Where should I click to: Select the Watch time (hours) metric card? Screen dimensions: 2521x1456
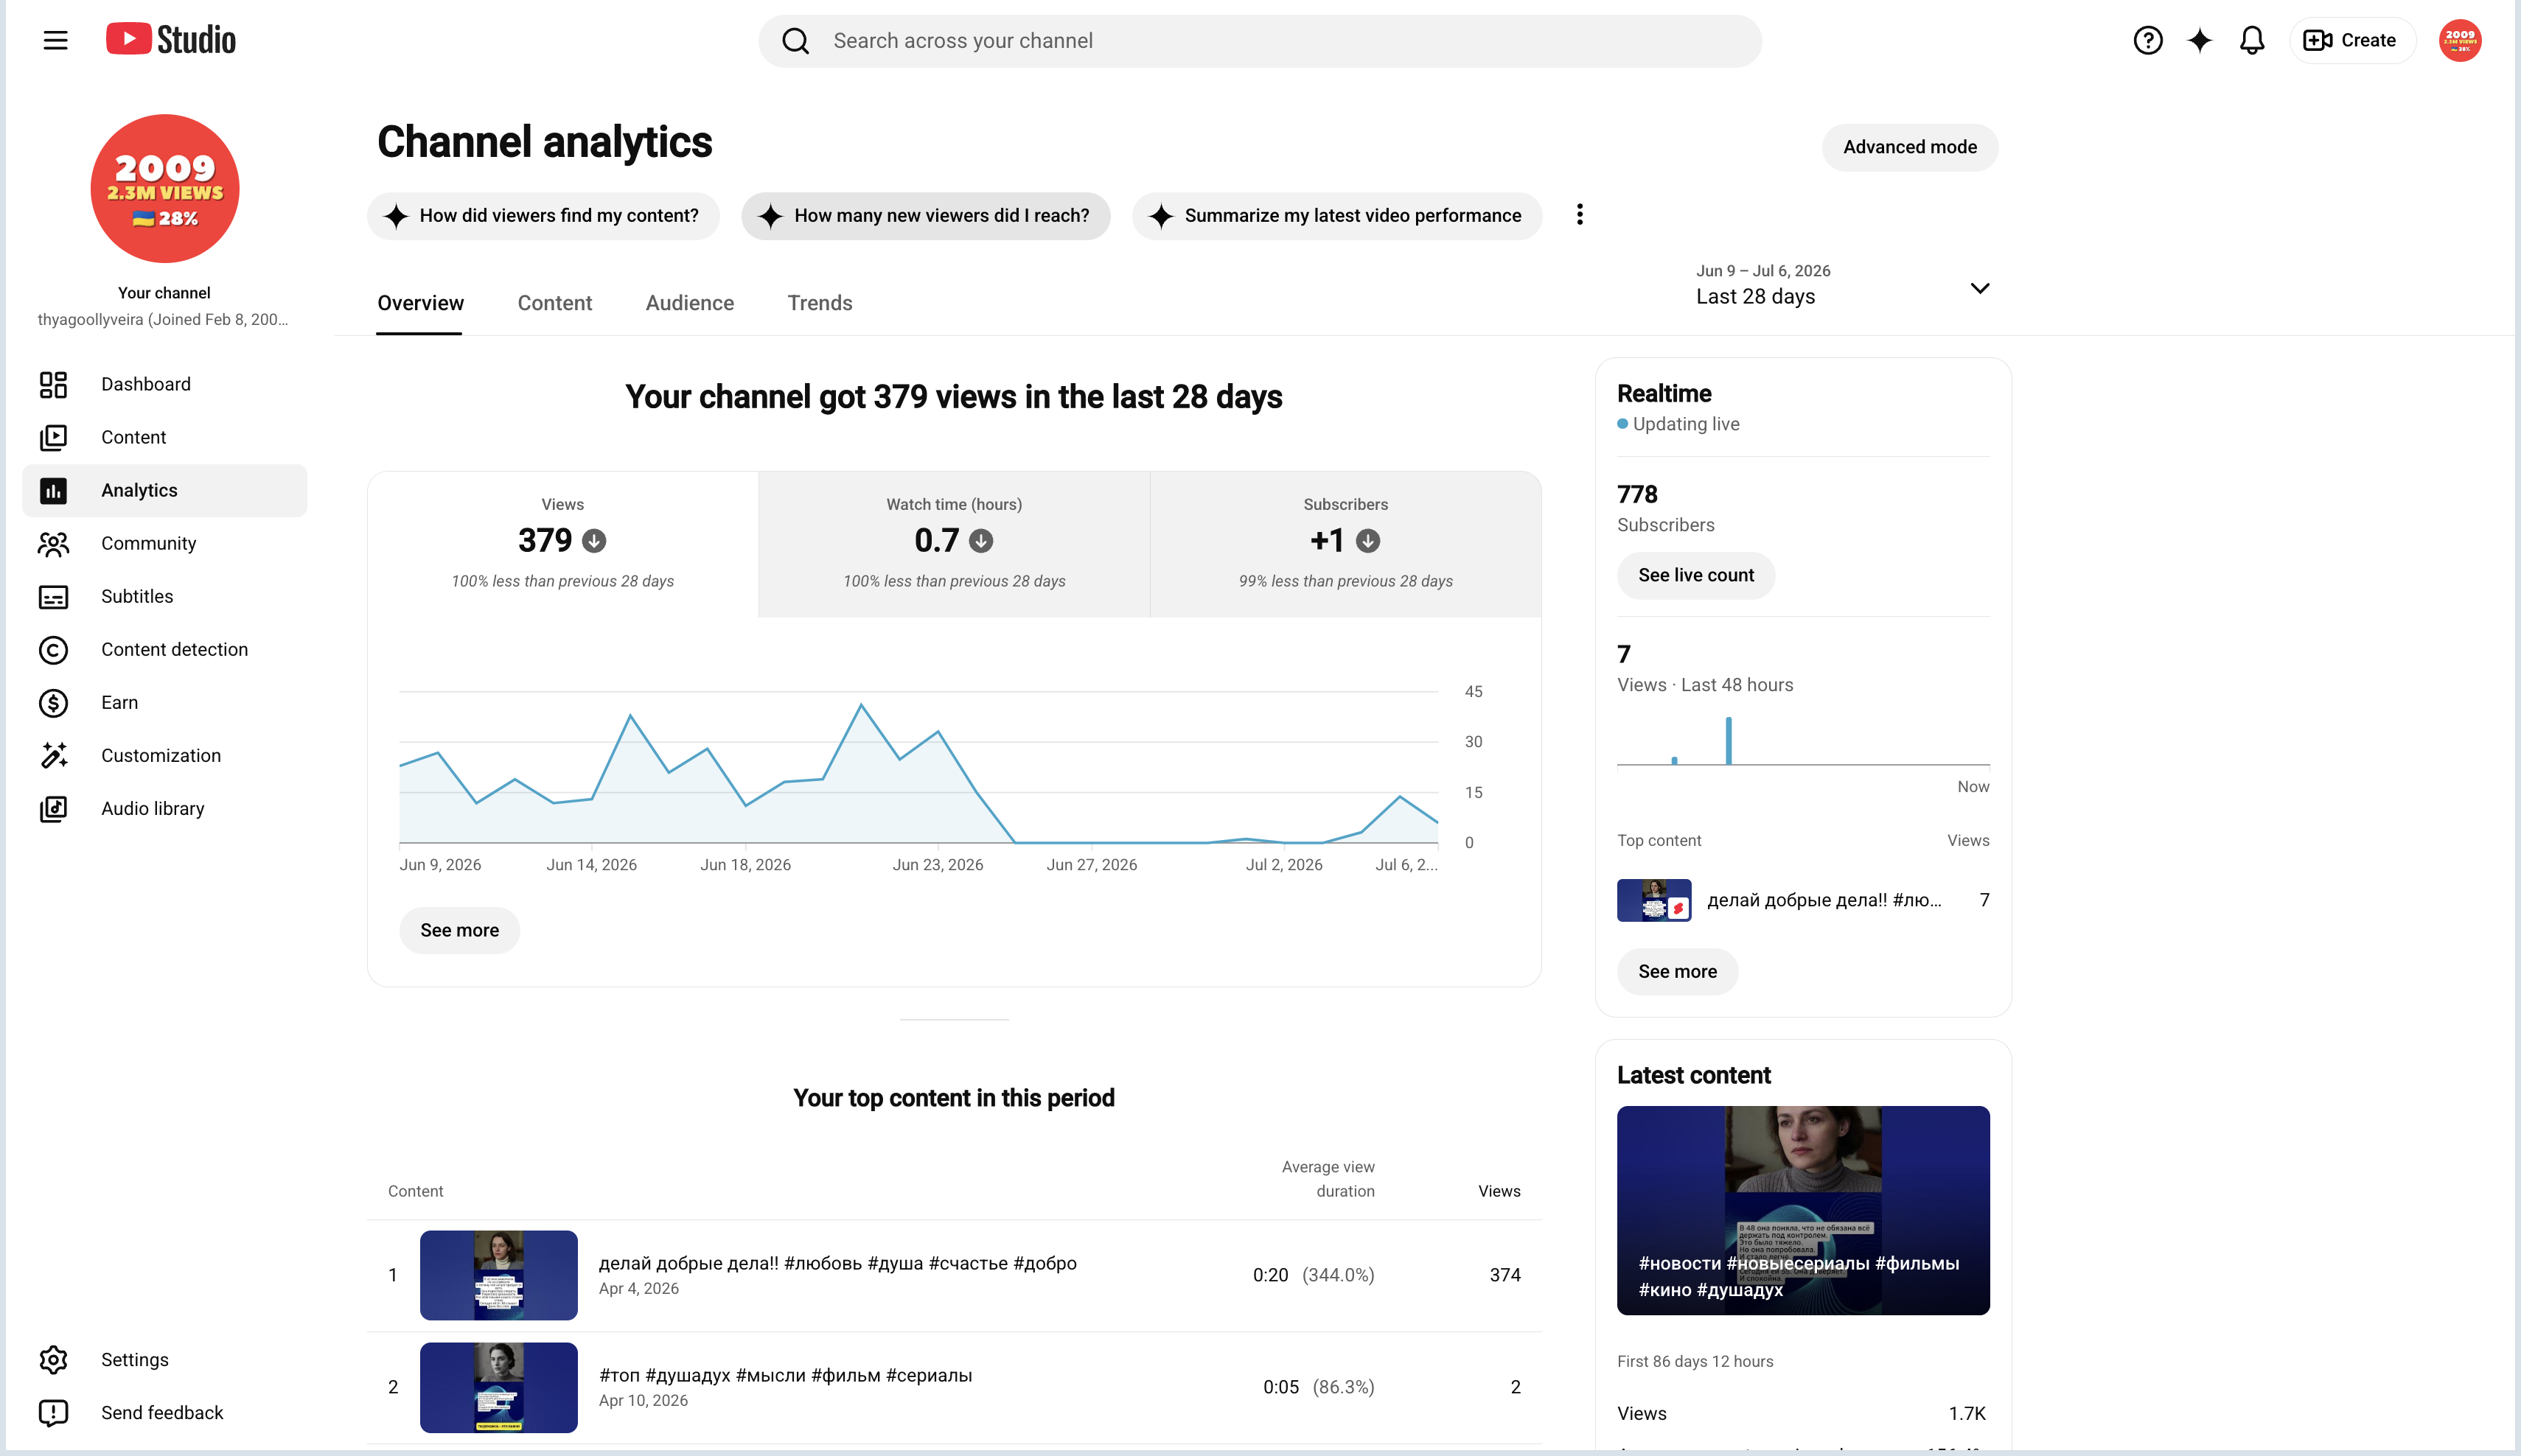pyautogui.click(x=953, y=544)
